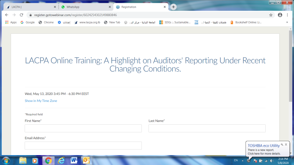Close the LACPA tab

click(x=55, y=7)
